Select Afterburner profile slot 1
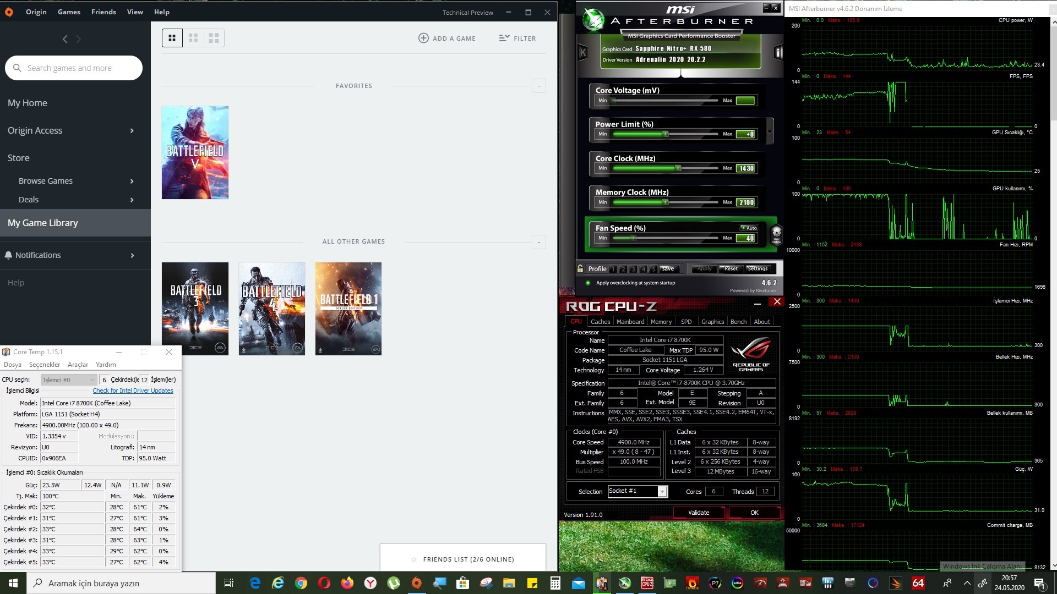 pyautogui.click(x=613, y=269)
